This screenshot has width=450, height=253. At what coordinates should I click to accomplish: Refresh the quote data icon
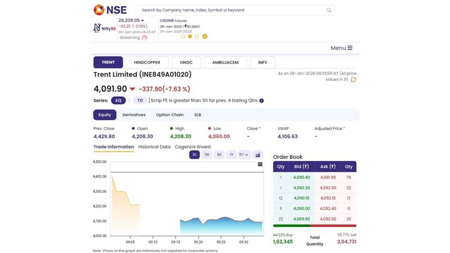click(353, 80)
